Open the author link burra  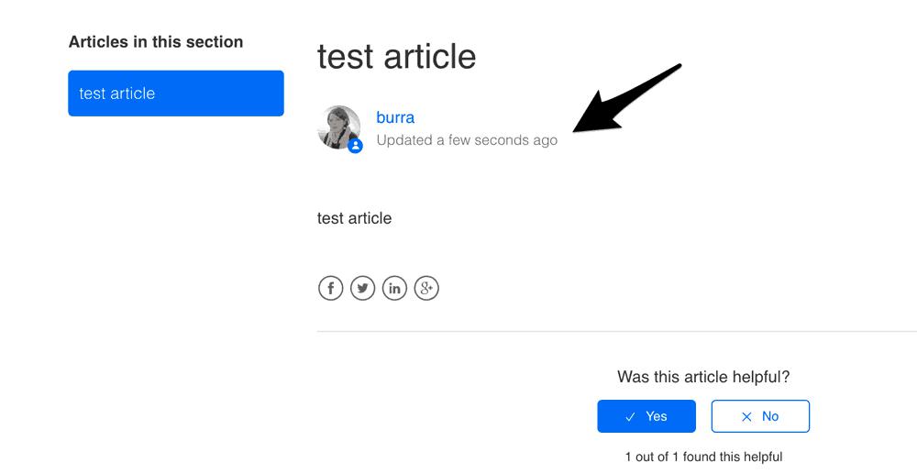(x=395, y=117)
